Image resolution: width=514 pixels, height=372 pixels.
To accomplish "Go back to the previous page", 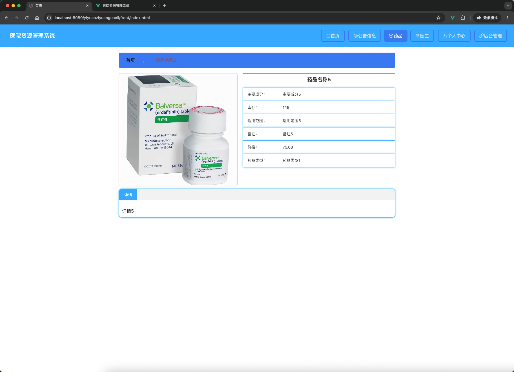I will pos(6,18).
